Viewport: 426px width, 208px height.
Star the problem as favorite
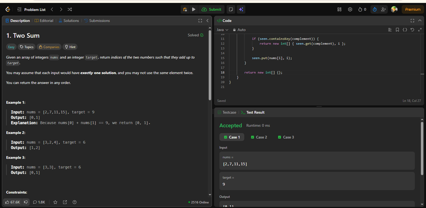coord(55,202)
